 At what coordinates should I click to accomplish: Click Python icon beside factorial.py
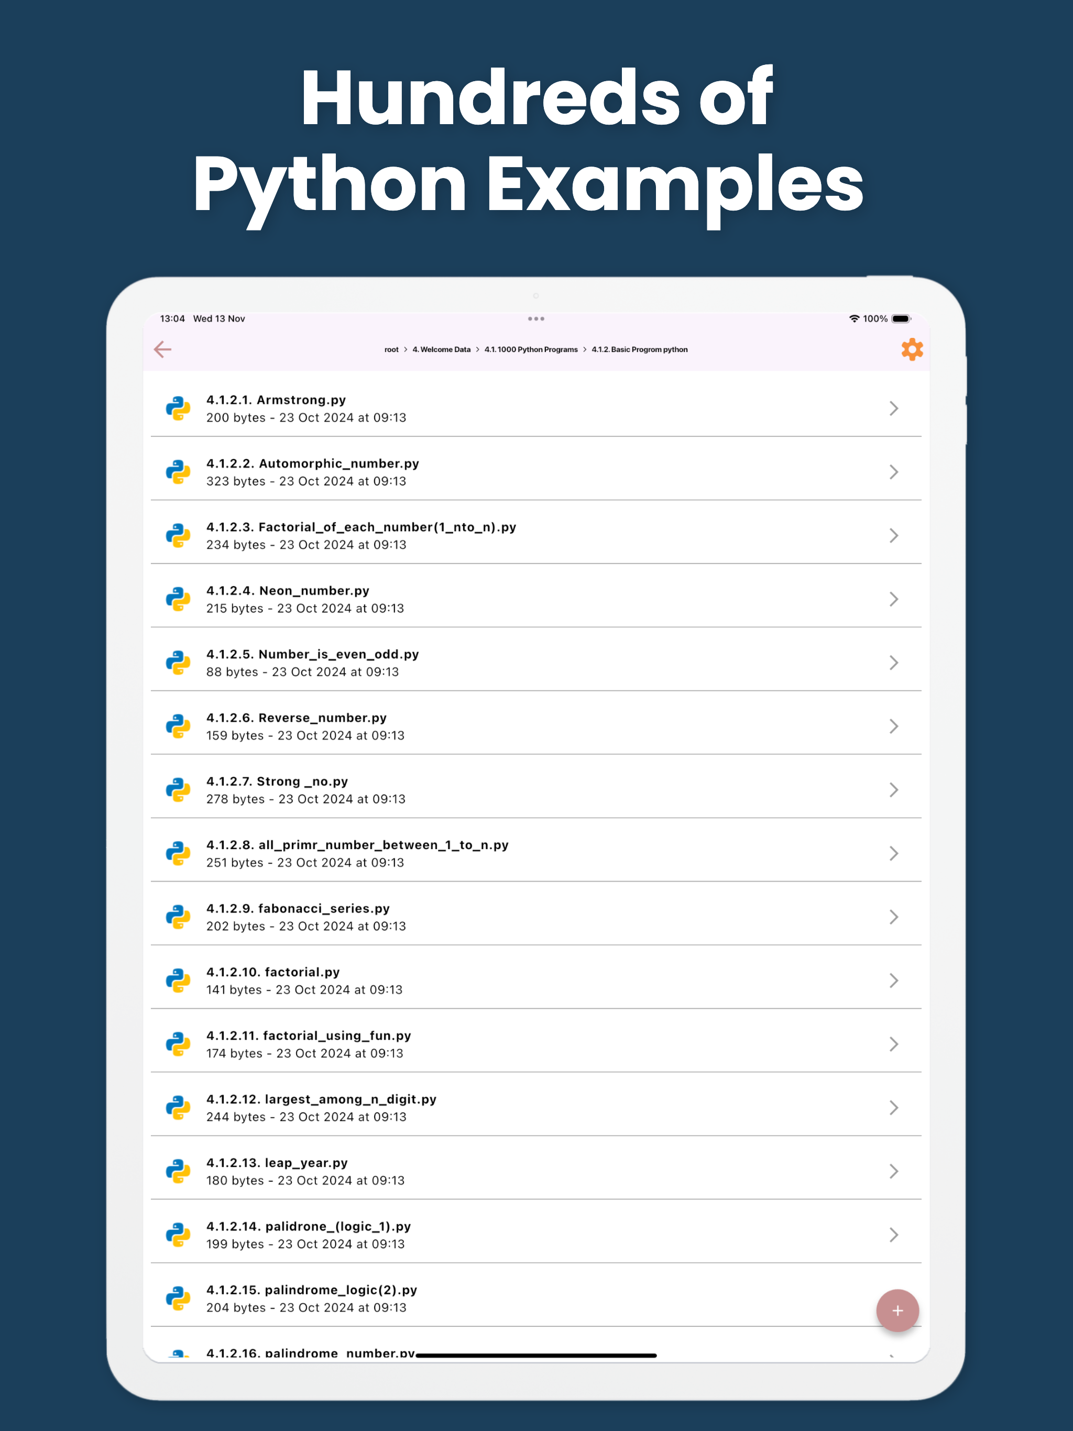coord(178,981)
